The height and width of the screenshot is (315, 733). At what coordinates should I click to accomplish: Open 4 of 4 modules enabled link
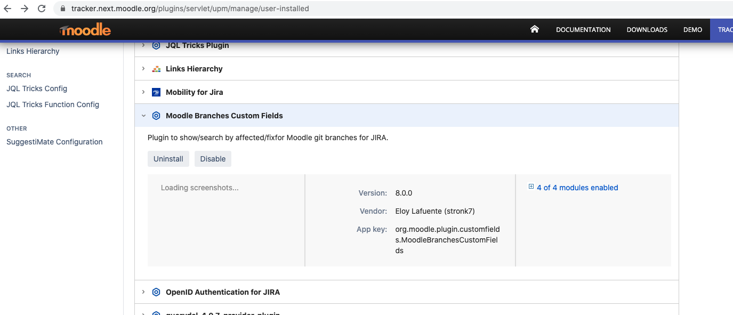[x=577, y=188]
